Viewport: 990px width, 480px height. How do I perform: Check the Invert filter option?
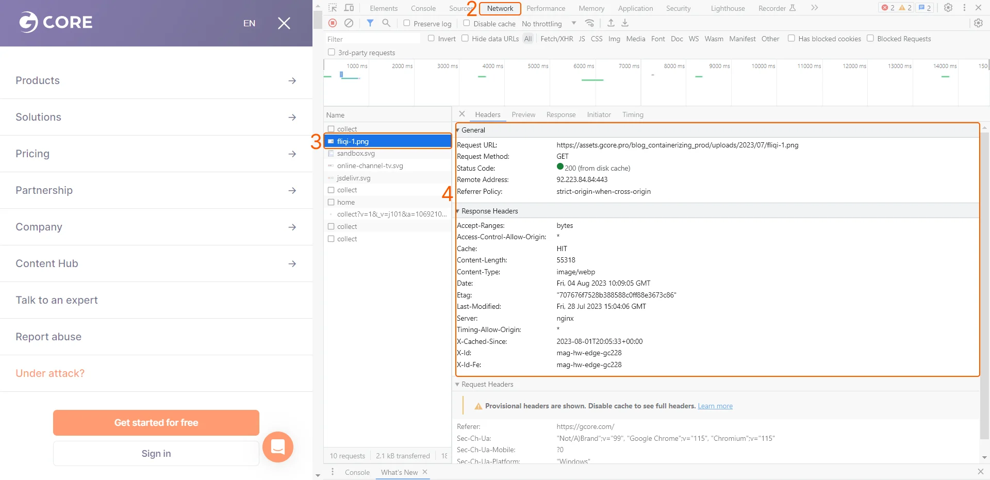click(431, 38)
